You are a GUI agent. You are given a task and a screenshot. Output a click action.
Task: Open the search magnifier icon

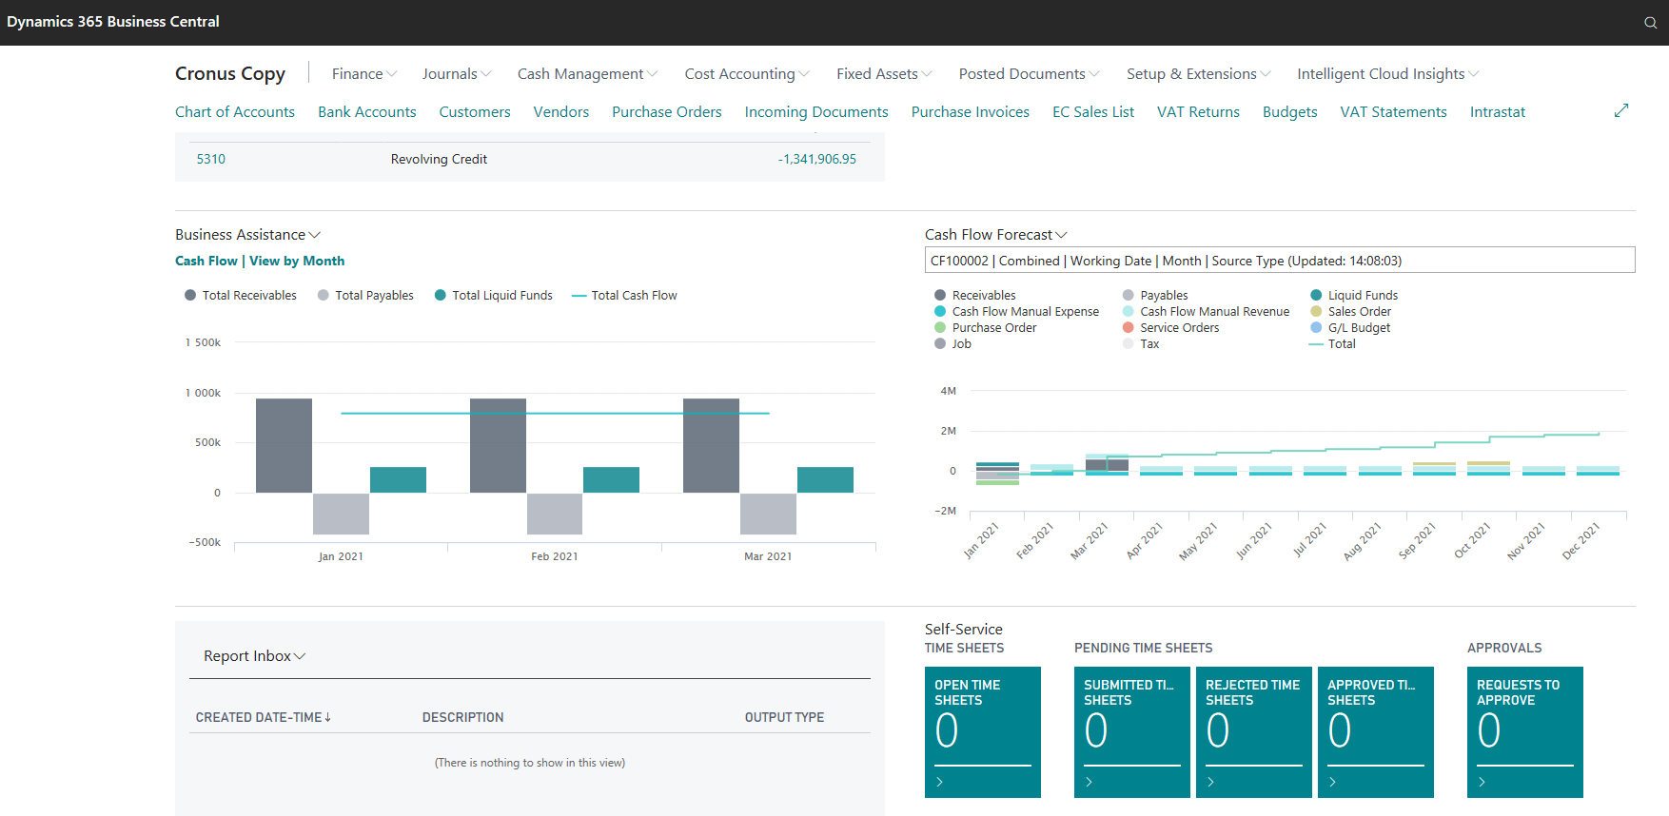(1651, 23)
